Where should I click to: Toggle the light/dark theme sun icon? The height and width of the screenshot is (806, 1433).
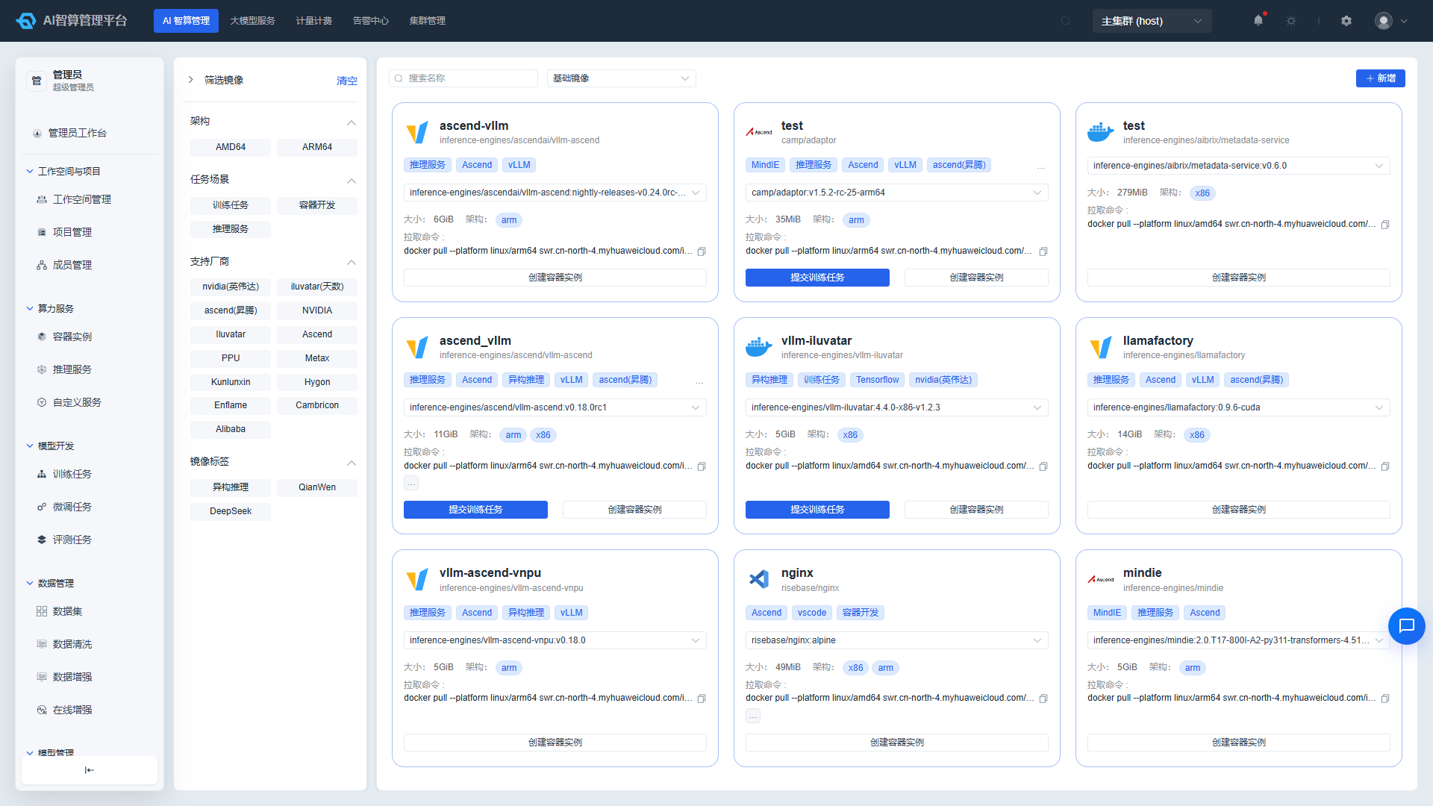[1291, 21]
